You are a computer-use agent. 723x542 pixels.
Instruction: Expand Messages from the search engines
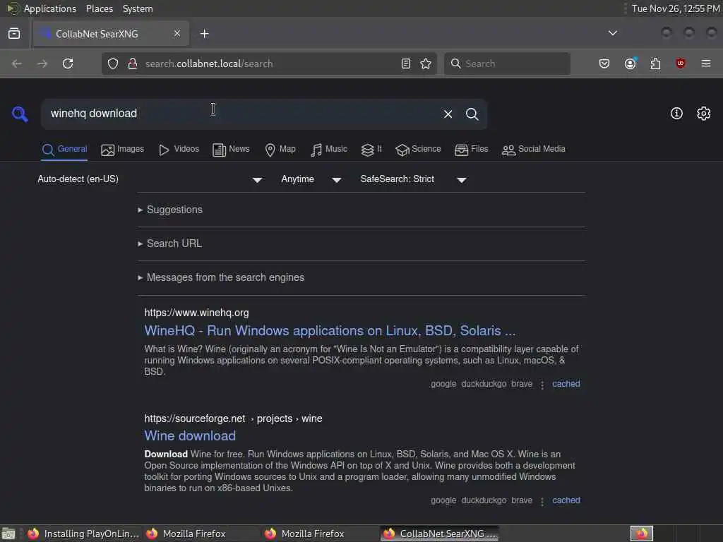click(x=221, y=277)
